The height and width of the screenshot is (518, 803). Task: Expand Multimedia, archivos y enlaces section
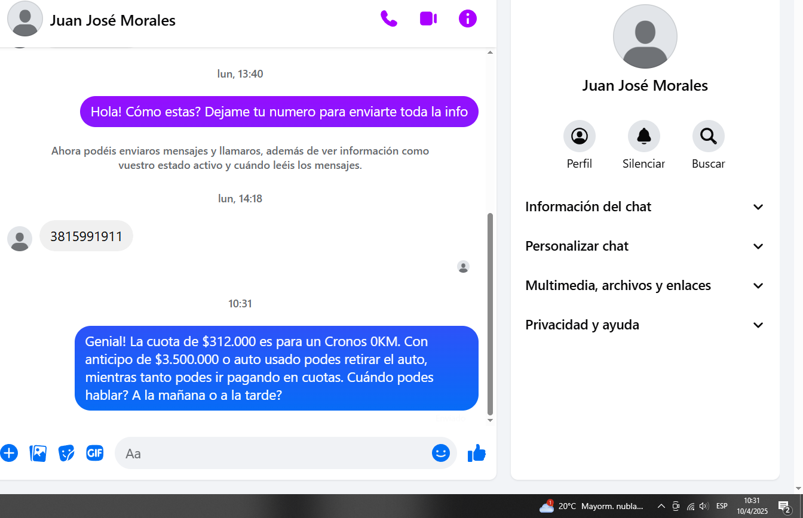coord(645,285)
